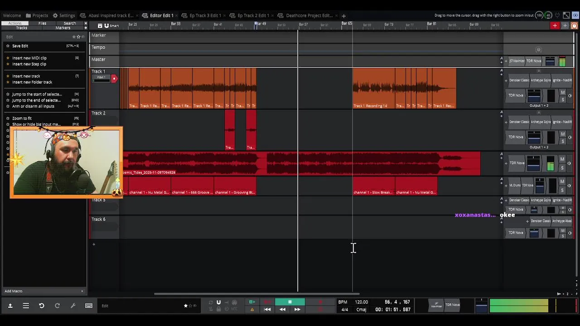Solo the ML Drums track with S
580x326 pixels.
coord(563,190)
